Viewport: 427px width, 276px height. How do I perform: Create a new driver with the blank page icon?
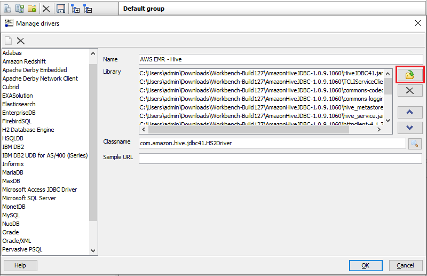pos(8,41)
